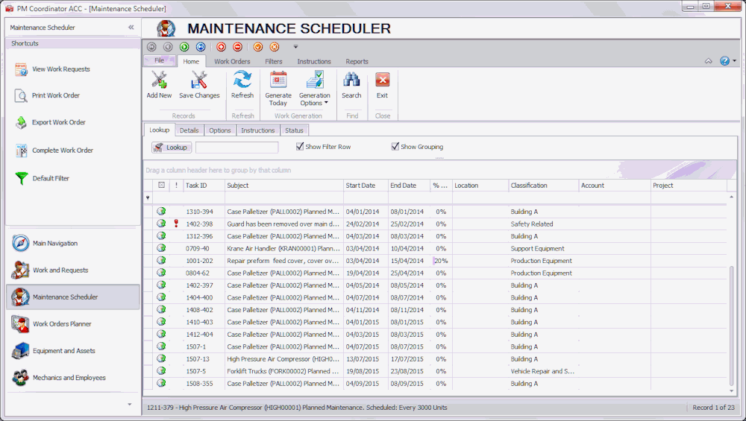Switch to the Work Orders ribbon tab
746x421 pixels.
[x=232, y=62]
